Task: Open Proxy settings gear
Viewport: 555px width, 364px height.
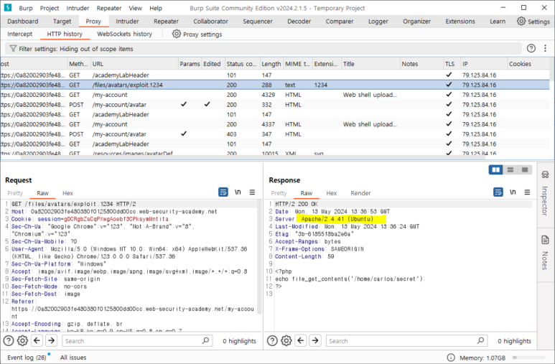Action: point(177,34)
